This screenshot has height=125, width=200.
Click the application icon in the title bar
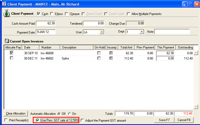(4, 4)
